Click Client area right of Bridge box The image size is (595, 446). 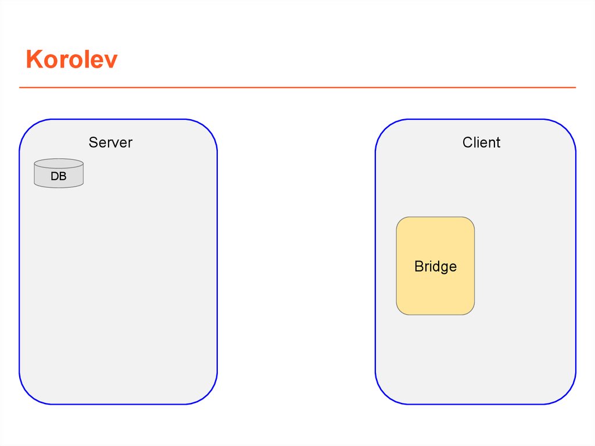523,266
